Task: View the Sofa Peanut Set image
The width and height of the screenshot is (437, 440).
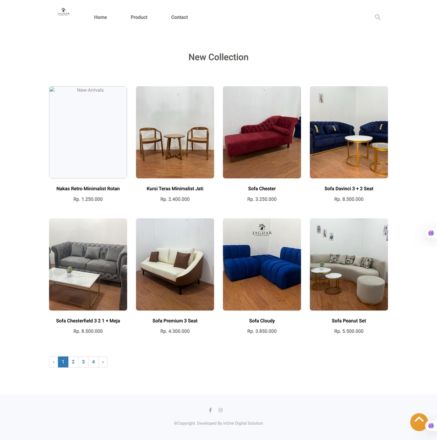Action: pyautogui.click(x=349, y=264)
